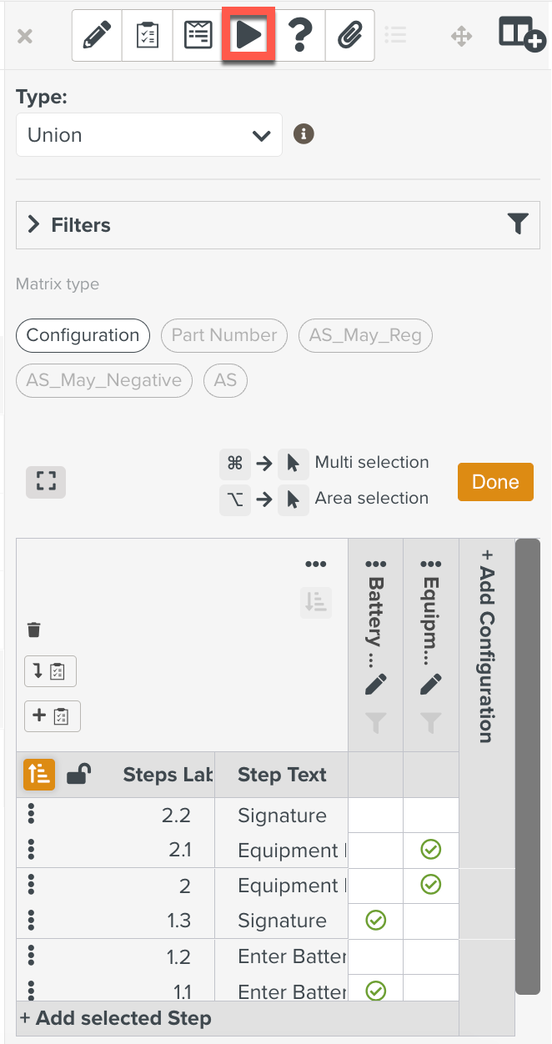Click the add column layout icon
Screen dimensions: 552x1044
(521, 35)
